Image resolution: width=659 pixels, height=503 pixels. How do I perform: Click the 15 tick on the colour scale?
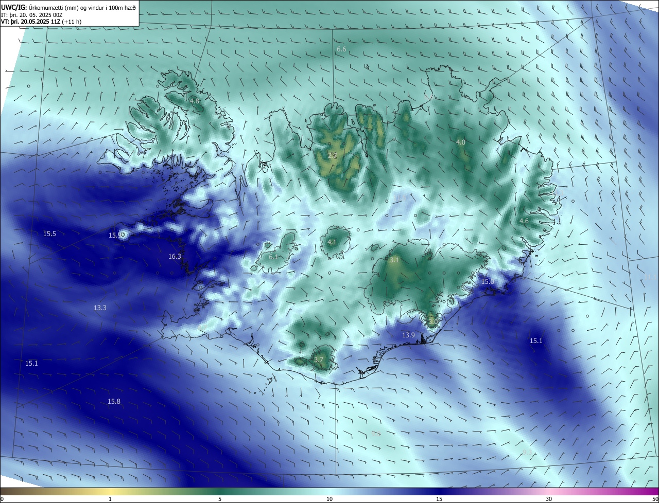(439, 499)
